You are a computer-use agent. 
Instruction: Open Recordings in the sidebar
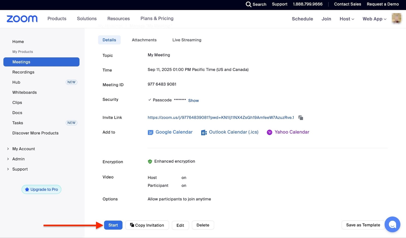[x=23, y=72]
